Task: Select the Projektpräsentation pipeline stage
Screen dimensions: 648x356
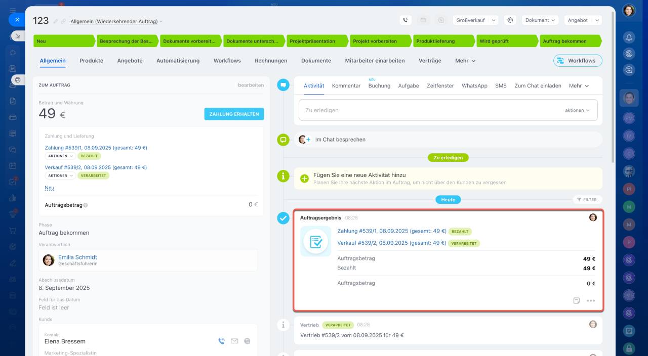Action: coord(316,41)
